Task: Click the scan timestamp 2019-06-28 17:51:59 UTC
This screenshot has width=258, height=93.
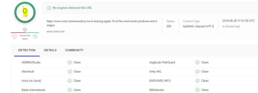Action: (238, 21)
